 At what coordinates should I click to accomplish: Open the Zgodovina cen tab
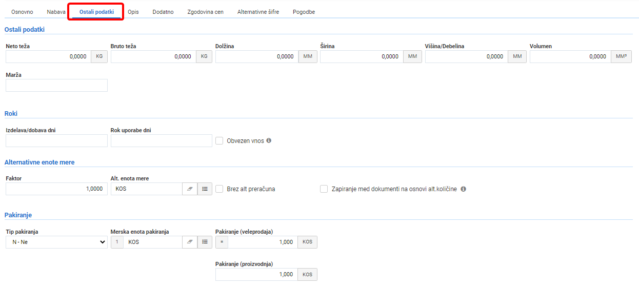205,12
